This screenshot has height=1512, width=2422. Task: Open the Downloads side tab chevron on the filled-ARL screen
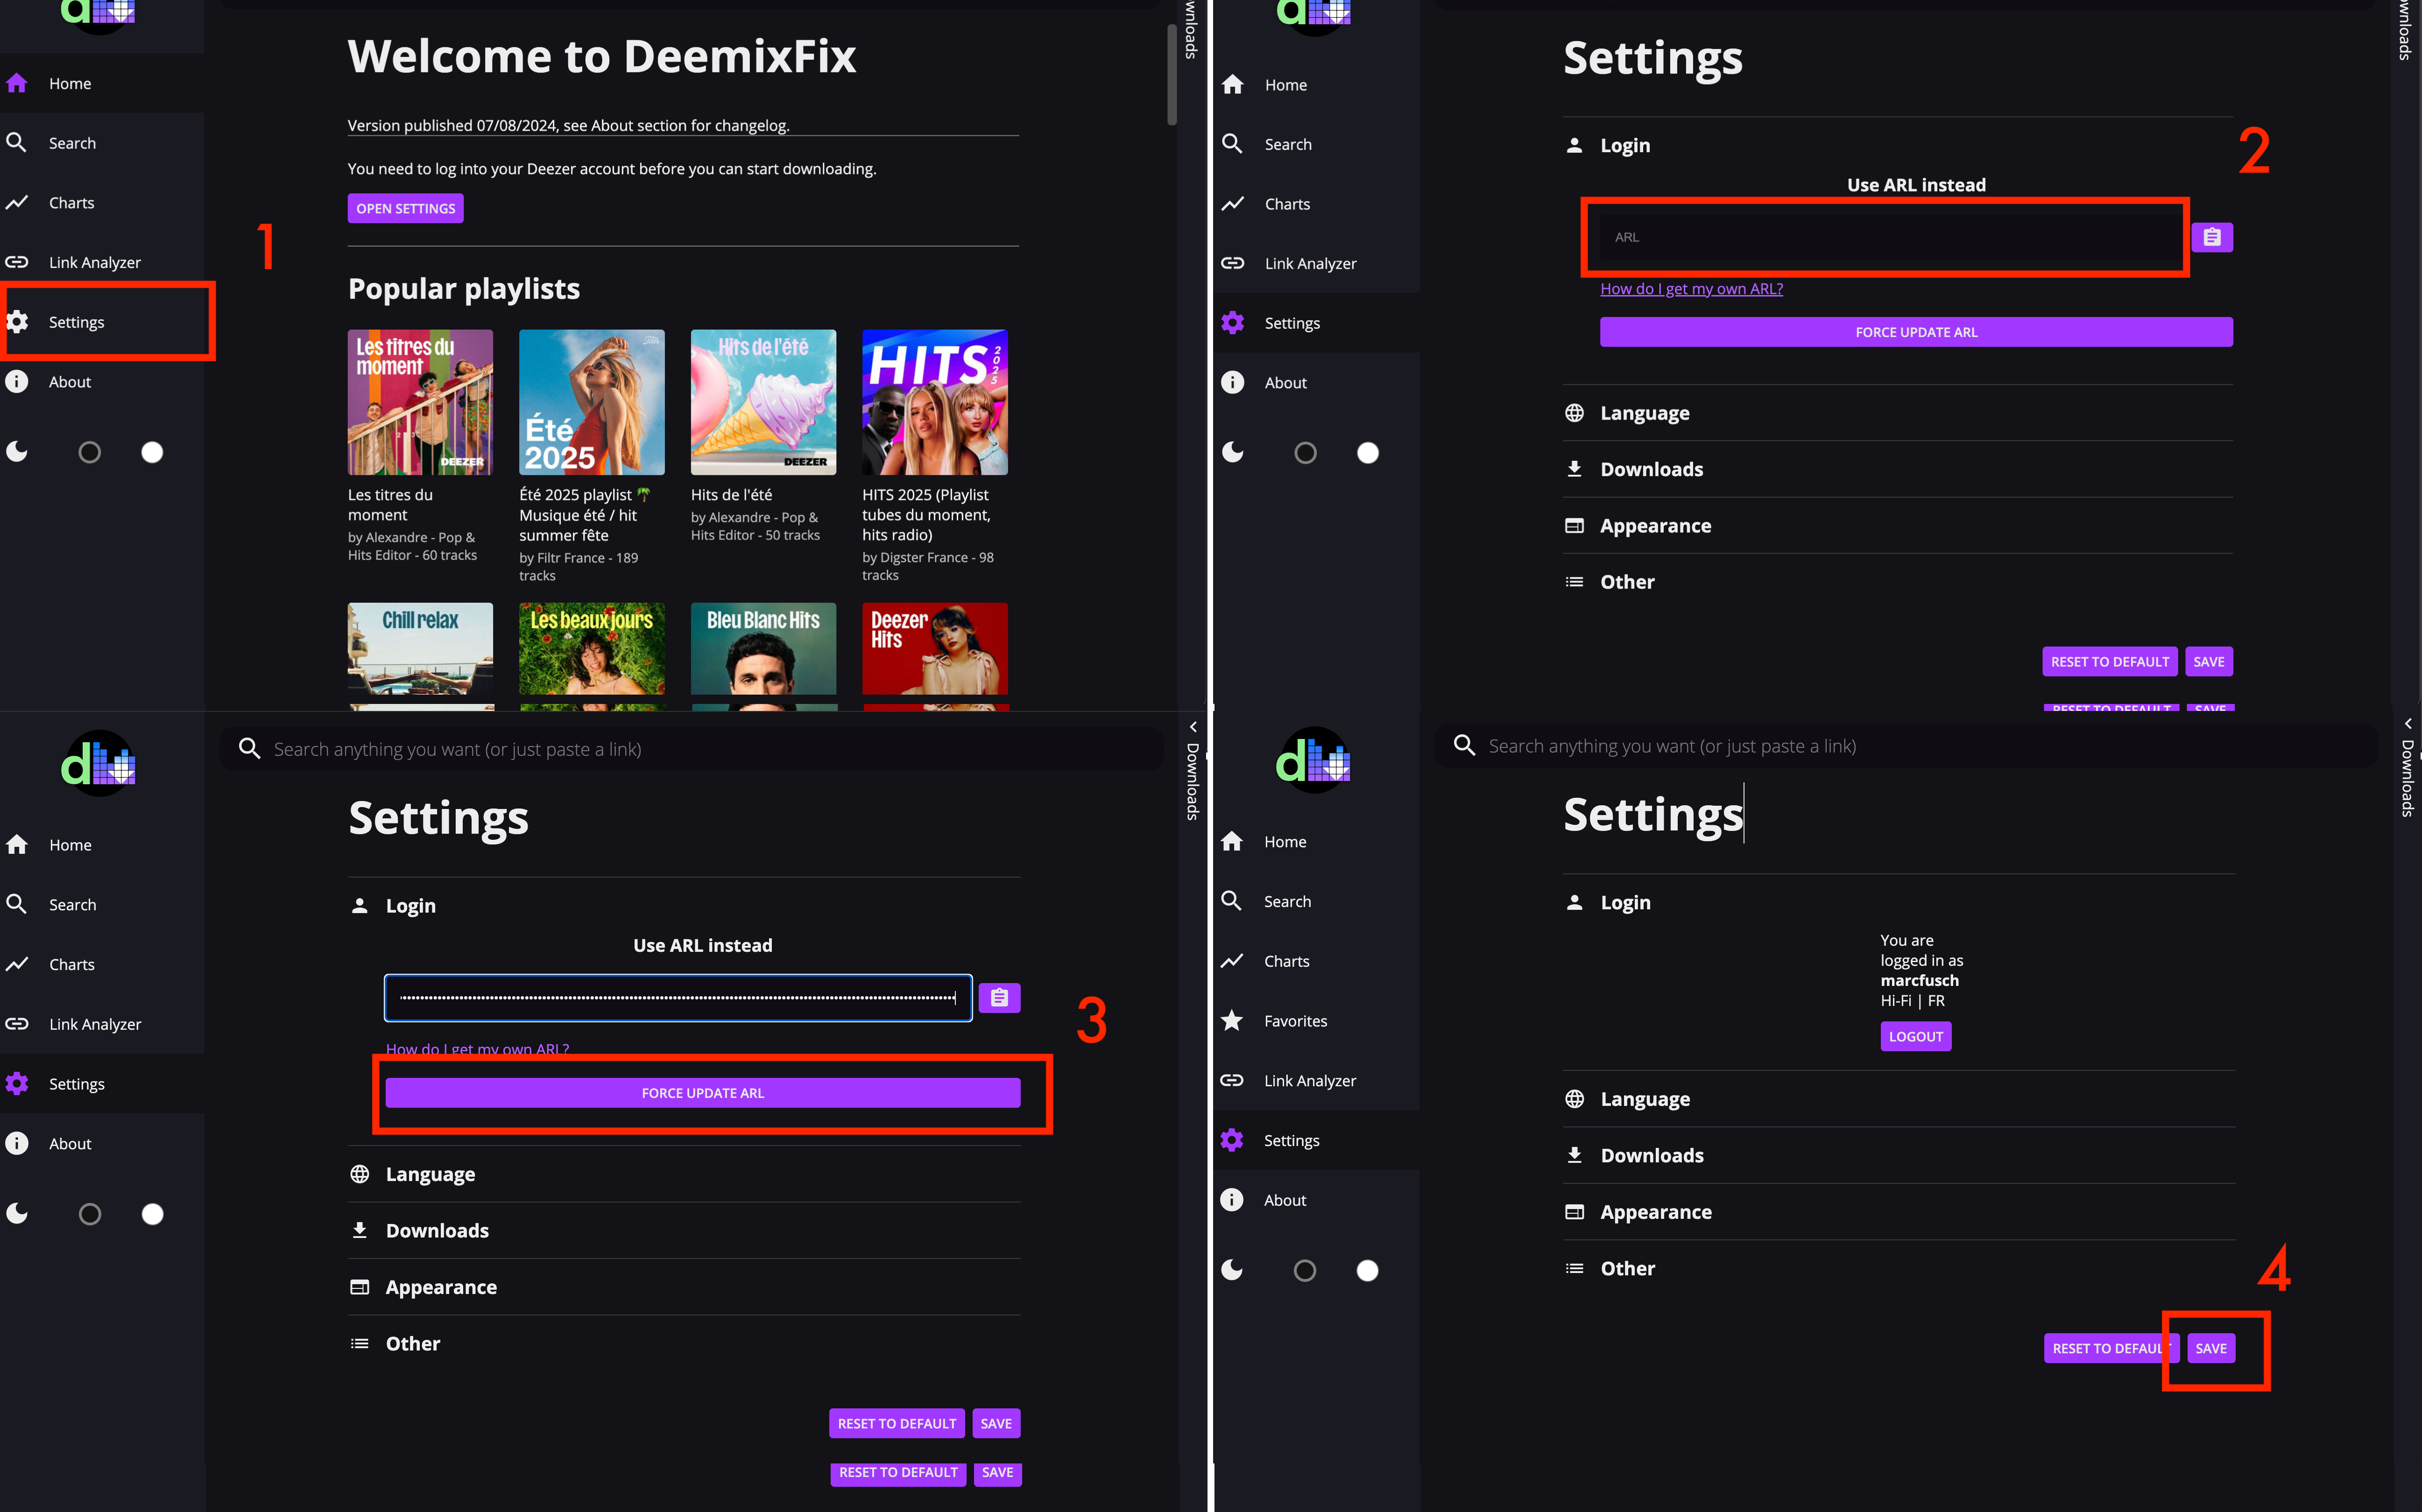[1193, 727]
